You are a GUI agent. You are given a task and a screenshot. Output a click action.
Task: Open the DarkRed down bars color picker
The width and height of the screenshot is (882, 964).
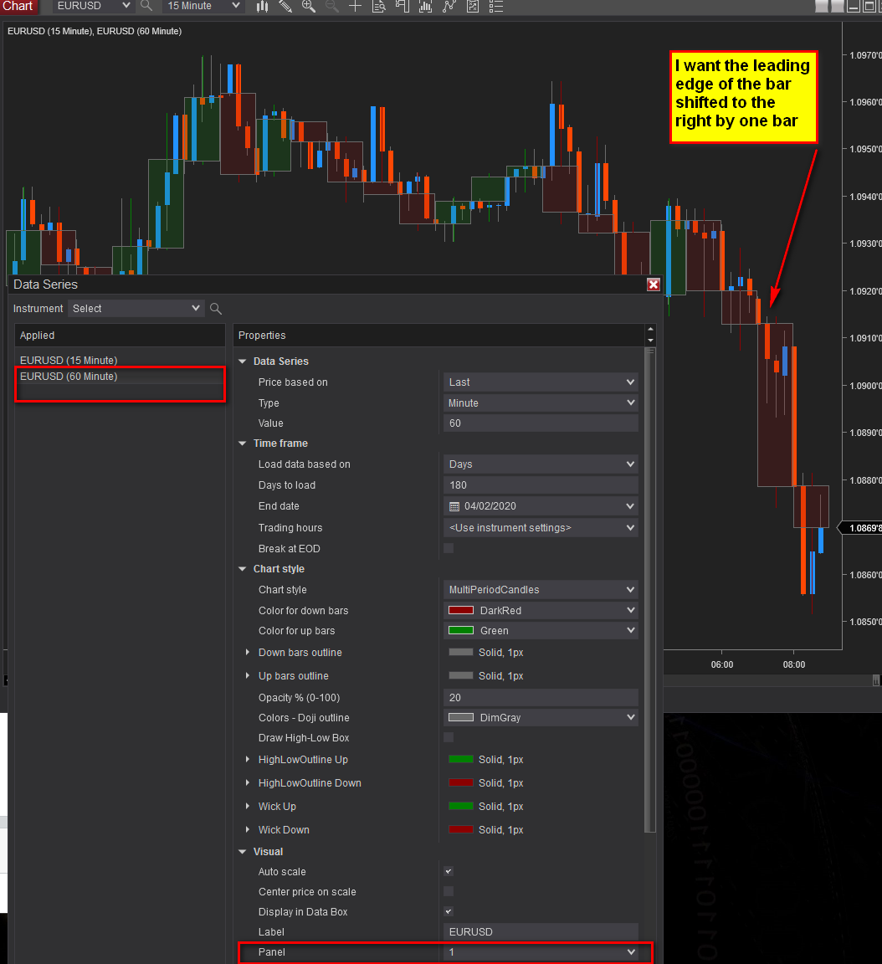[x=541, y=611]
